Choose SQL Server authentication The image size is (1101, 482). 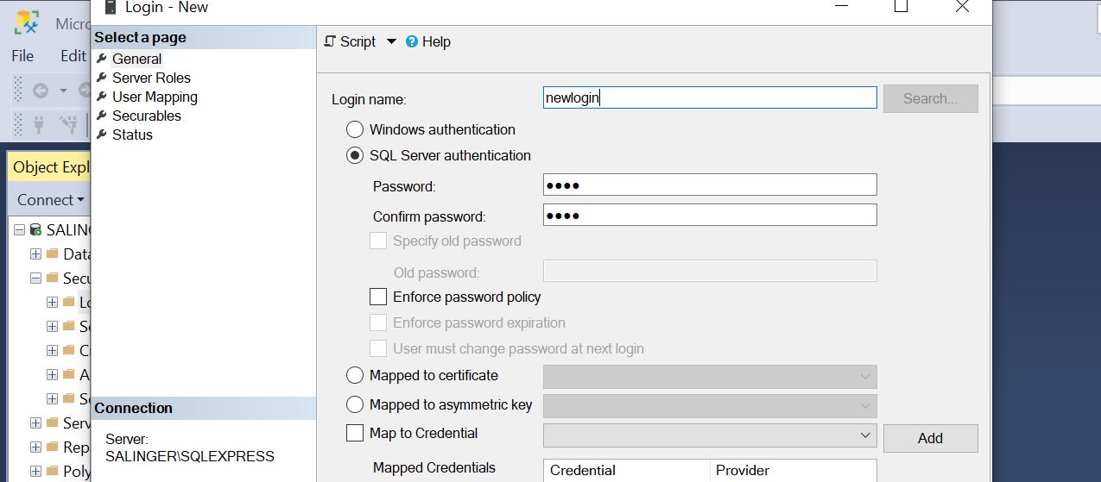[x=355, y=155]
